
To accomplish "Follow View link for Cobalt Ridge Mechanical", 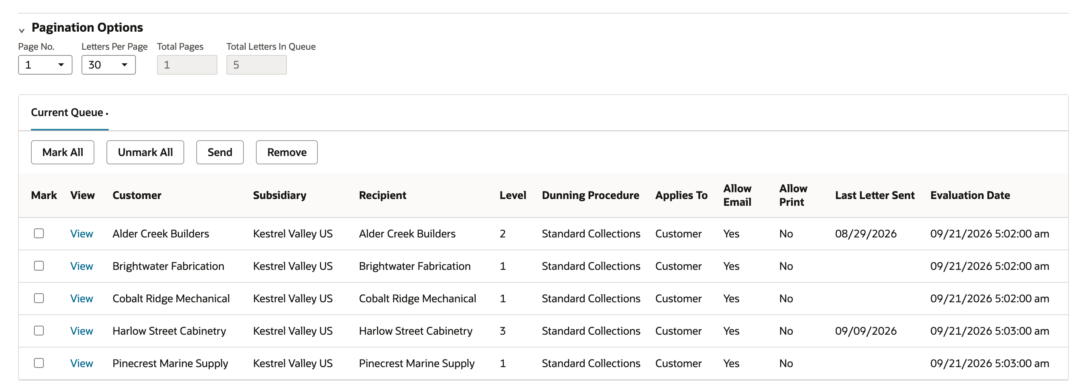I will [x=82, y=299].
